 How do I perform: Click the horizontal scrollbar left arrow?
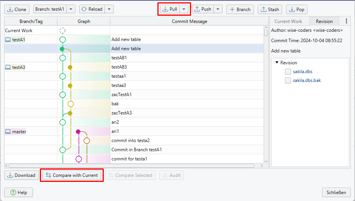(x=7, y=166)
